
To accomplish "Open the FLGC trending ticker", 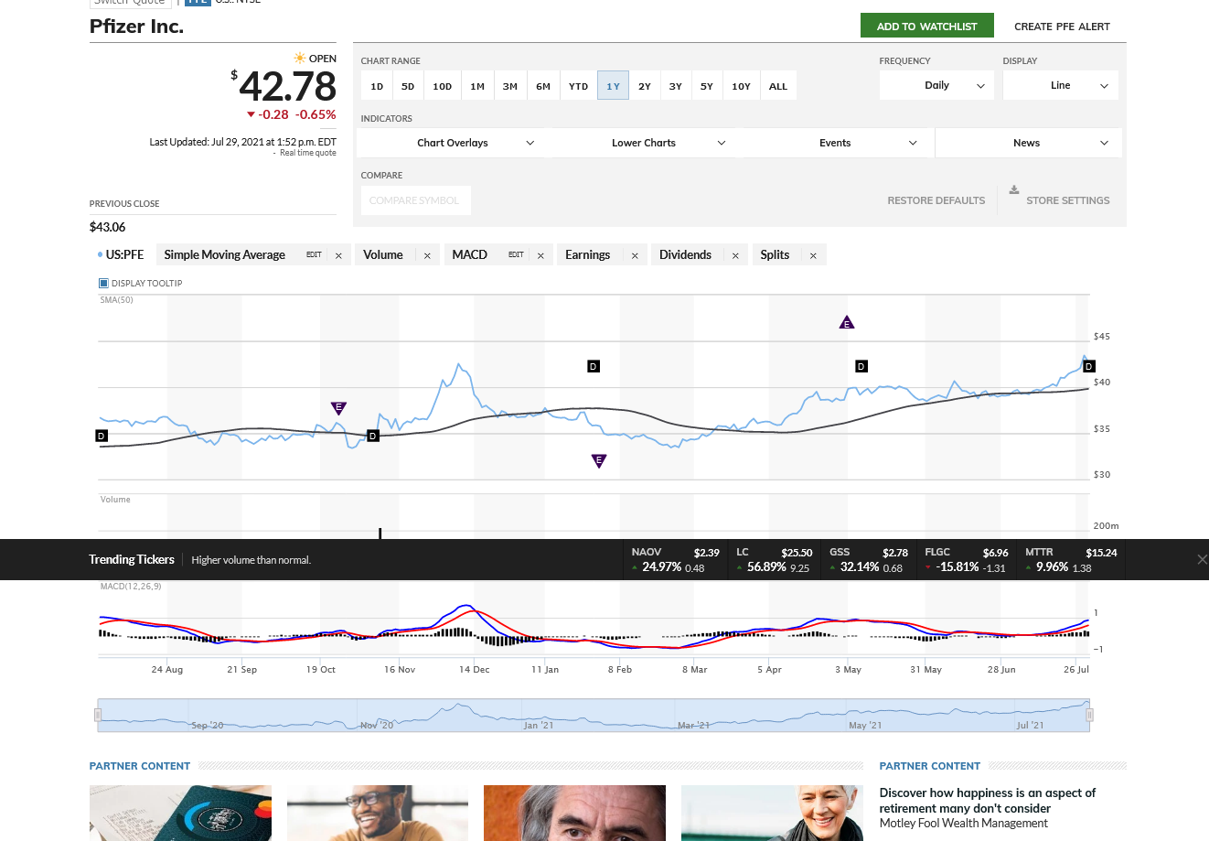I will click(966, 559).
